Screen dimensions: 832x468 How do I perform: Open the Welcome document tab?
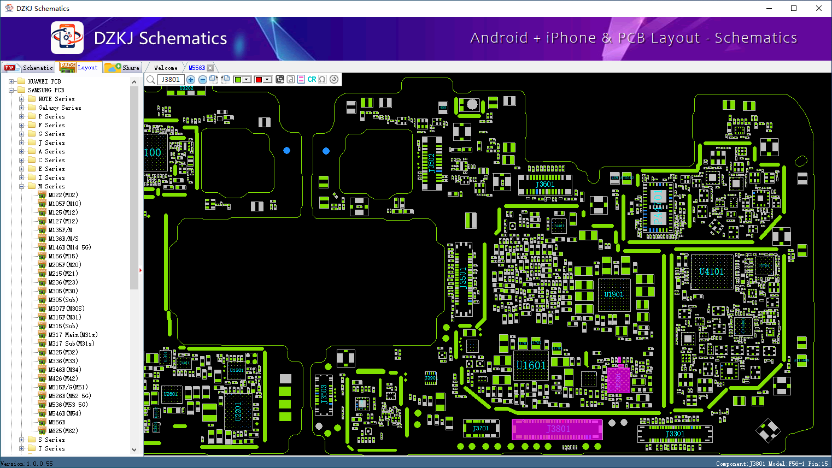[x=166, y=68]
